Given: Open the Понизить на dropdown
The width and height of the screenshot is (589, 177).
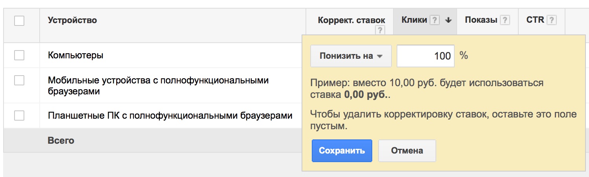Looking at the screenshot, I should [x=351, y=56].
